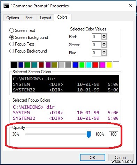Click the Cancel button
137x165 pixels.
(121, 157)
